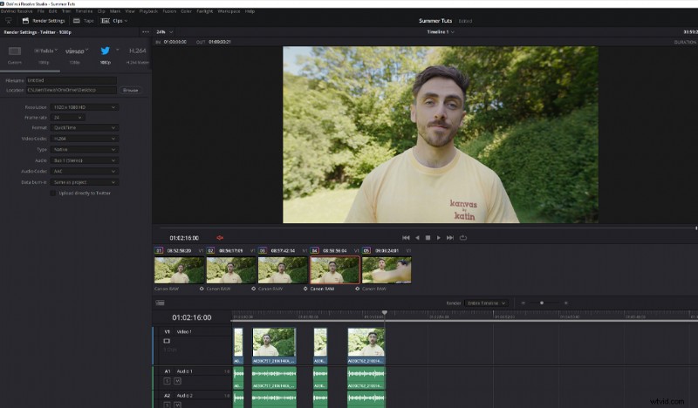Play forward from the transport bar

[x=439, y=238]
